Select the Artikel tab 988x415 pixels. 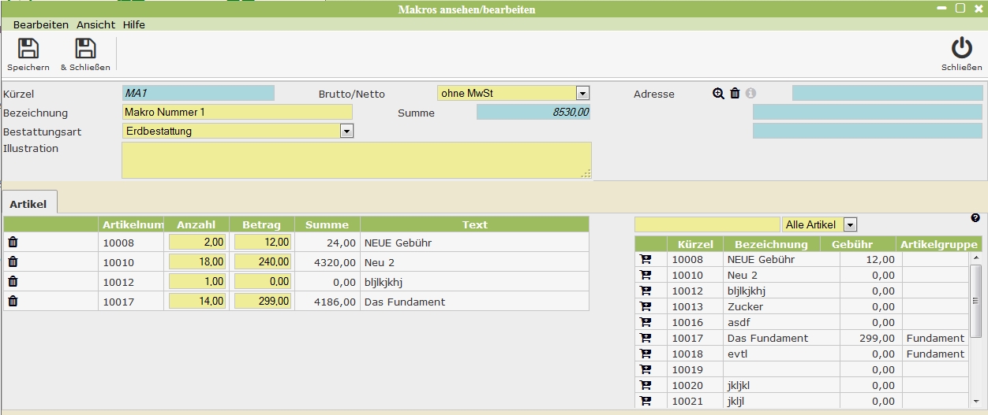pos(28,204)
